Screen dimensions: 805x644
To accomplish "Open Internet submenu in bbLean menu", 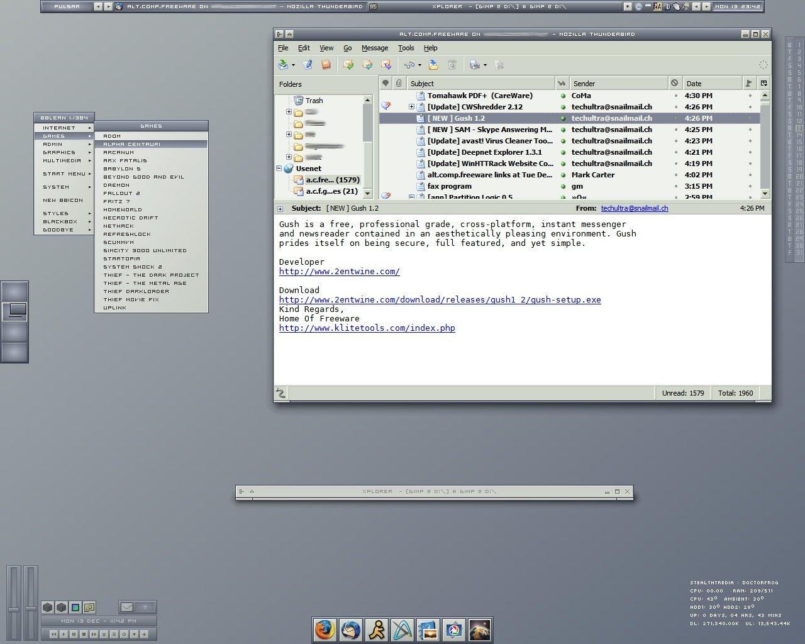I will coord(64,128).
